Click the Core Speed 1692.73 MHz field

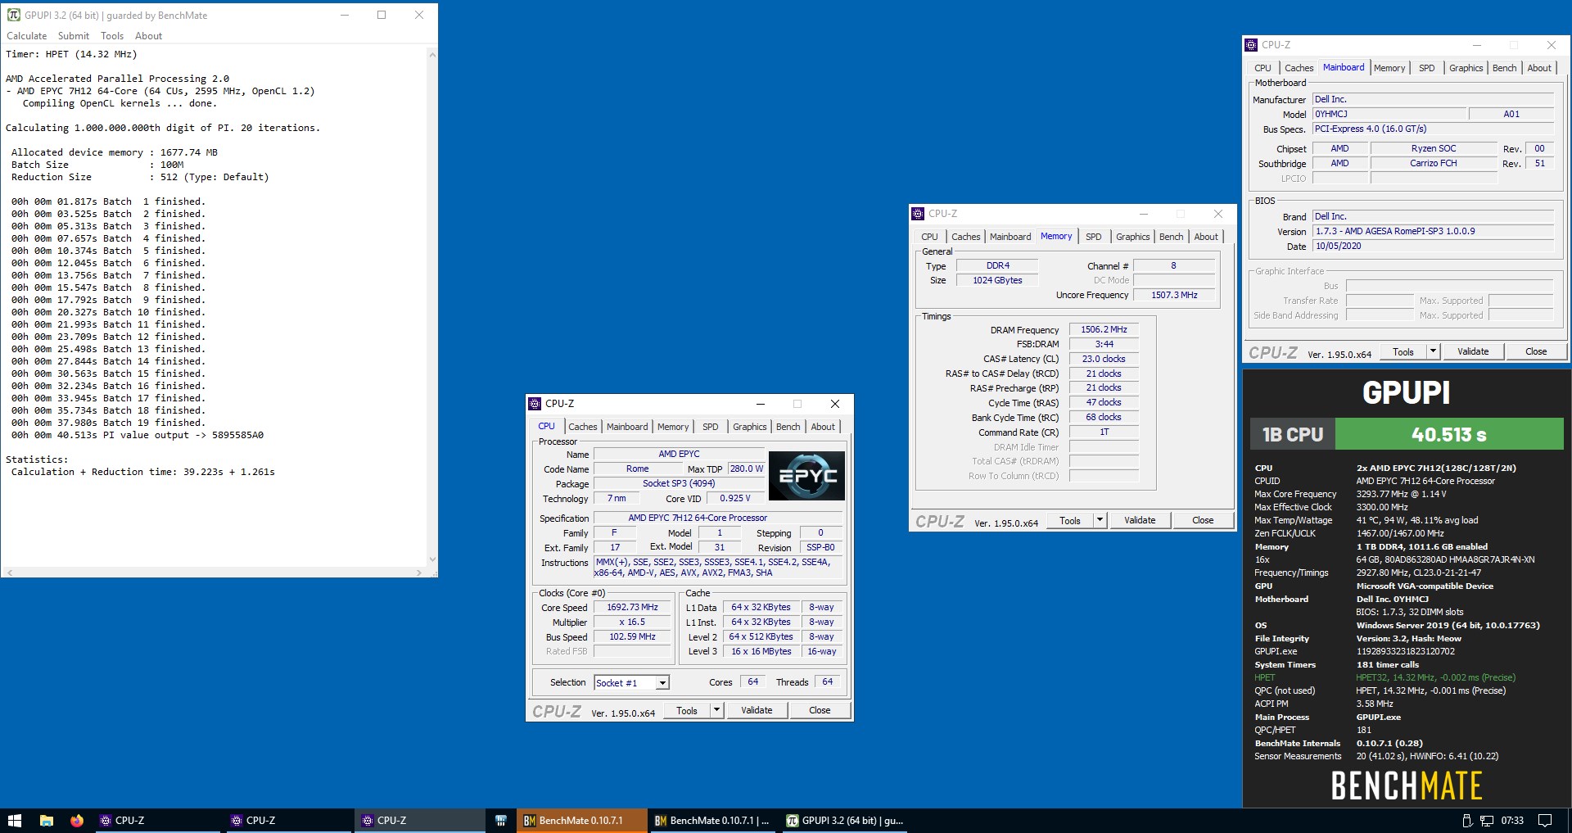pos(632,608)
